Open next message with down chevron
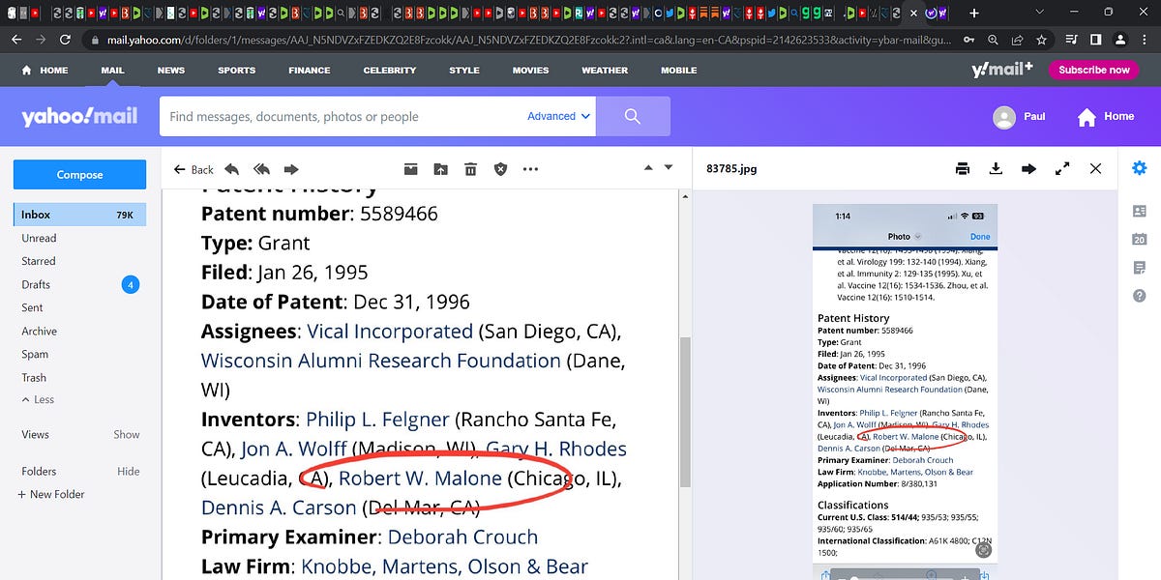Image resolution: width=1161 pixels, height=580 pixels. [669, 166]
